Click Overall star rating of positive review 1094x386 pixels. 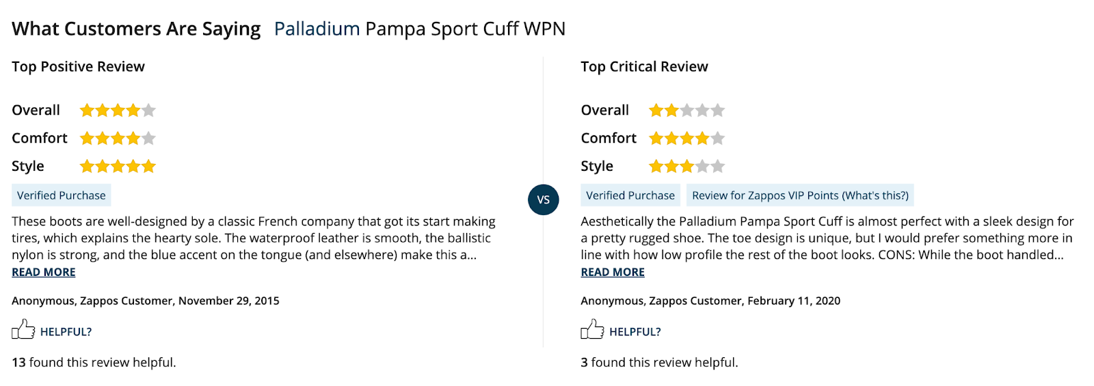pyautogui.click(x=118, y=110)
